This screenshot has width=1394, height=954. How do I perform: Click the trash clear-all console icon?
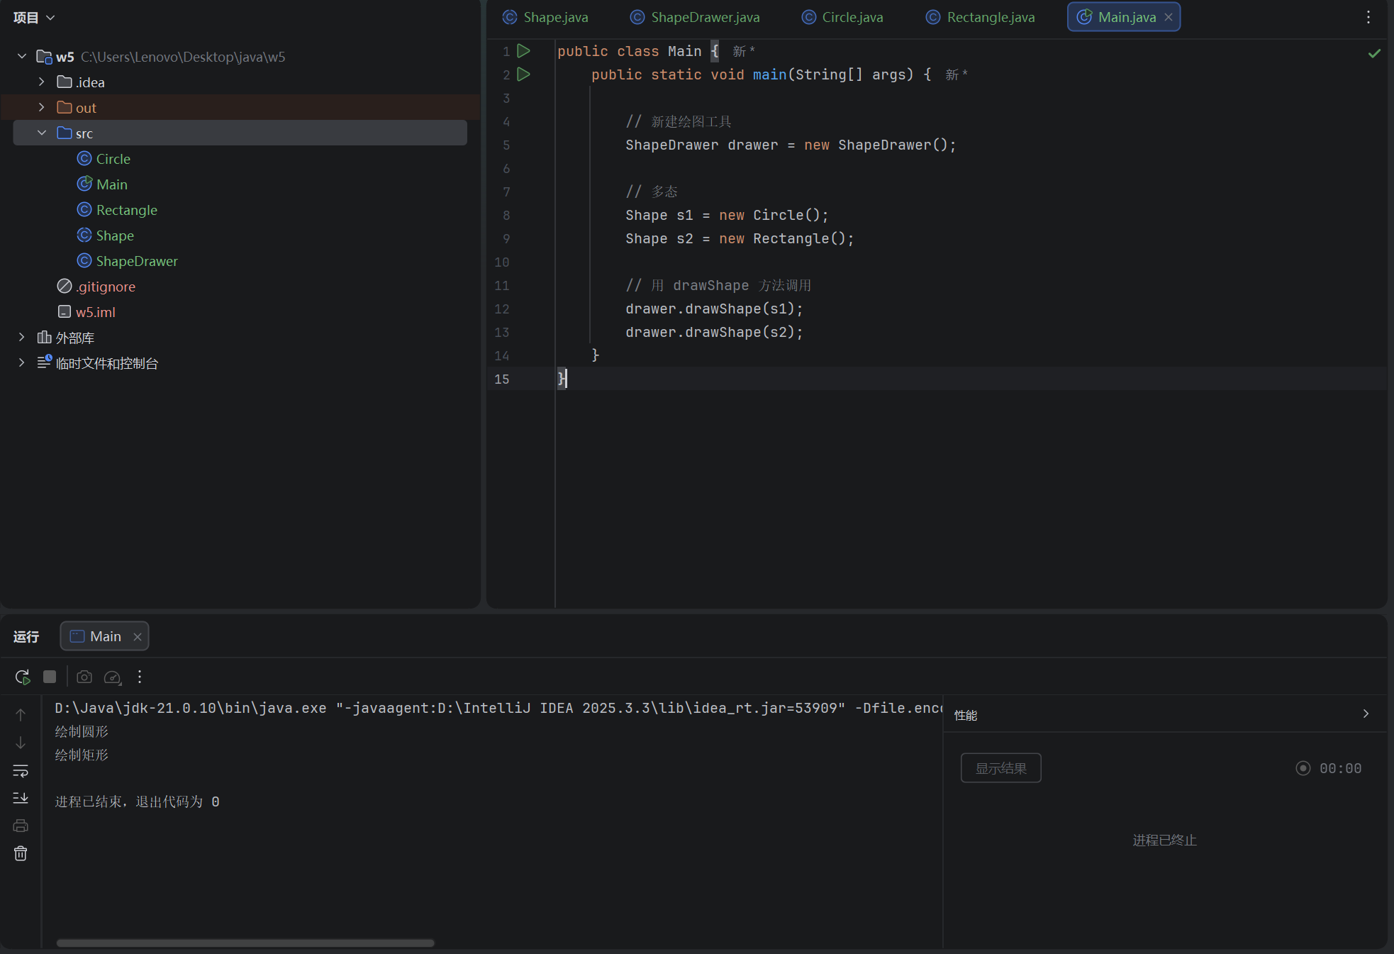[21, 853]
